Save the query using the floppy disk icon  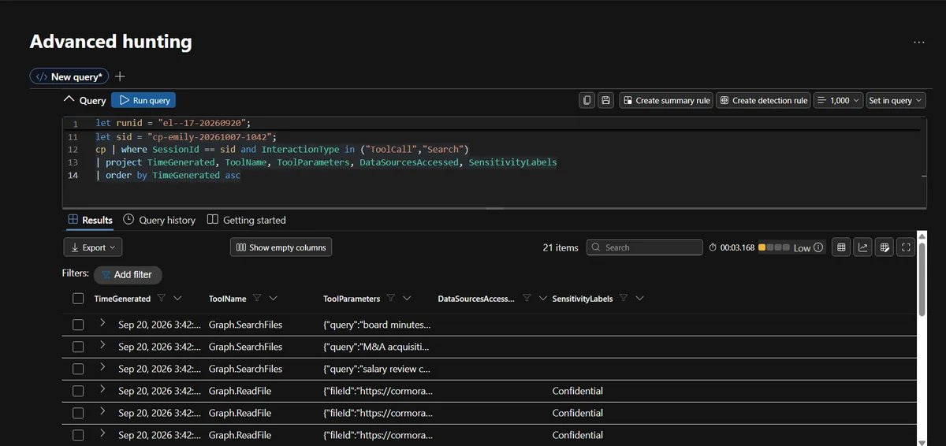coord(606,100)
